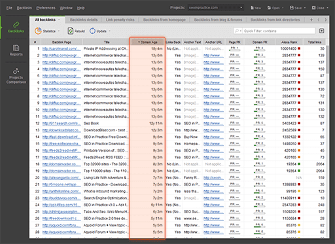This screenshot has width=335, height=244.
Task: Open the Preferences menu
Action: point(46,8)
